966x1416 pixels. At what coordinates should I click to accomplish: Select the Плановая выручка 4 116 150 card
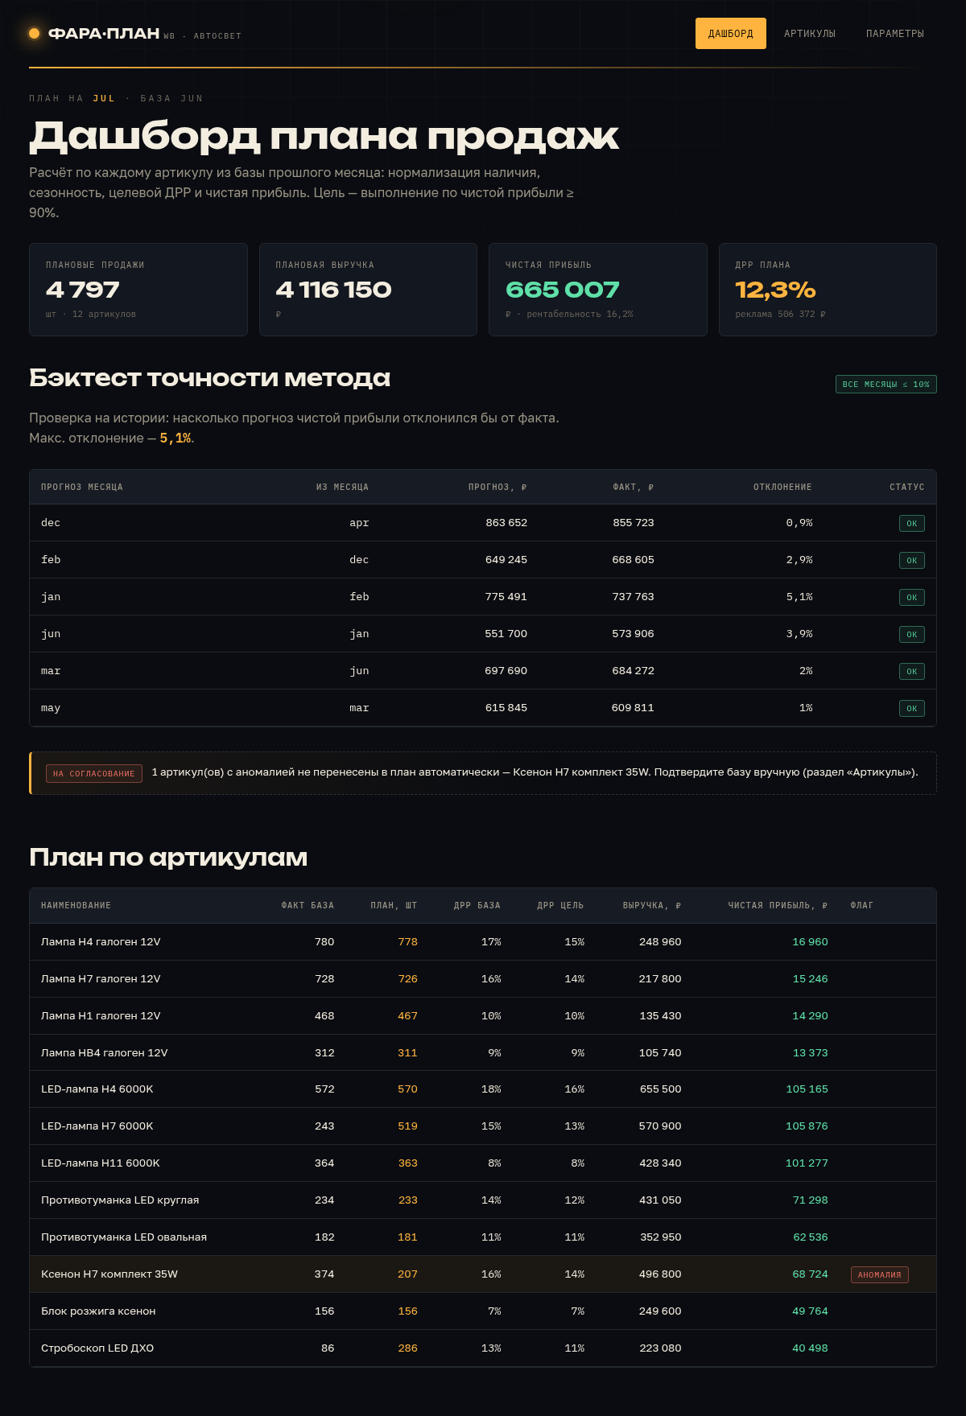[x=368, y=290]
